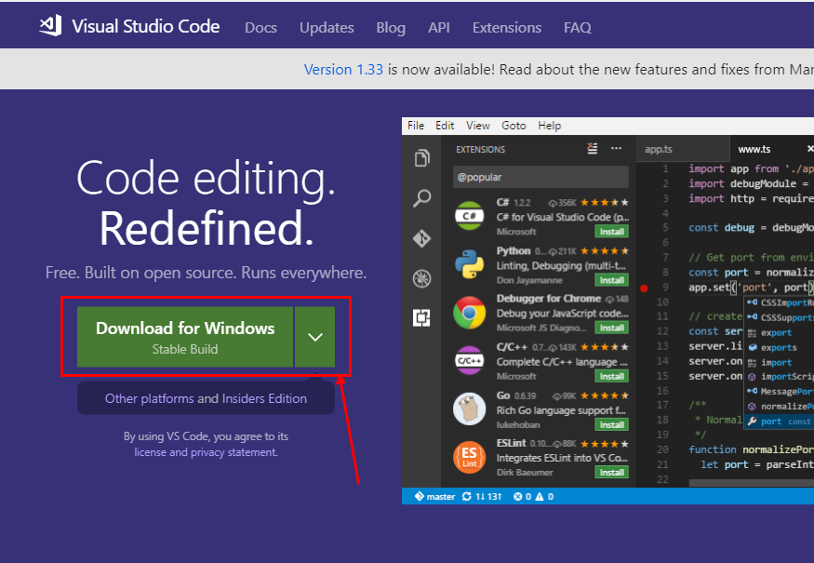Viewport: 814px width, 563px height.
Task: Open the API navigation link
Action: (x=439, y=28)
